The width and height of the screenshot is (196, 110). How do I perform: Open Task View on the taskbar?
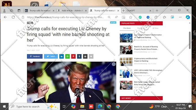[x=64, y=107]
